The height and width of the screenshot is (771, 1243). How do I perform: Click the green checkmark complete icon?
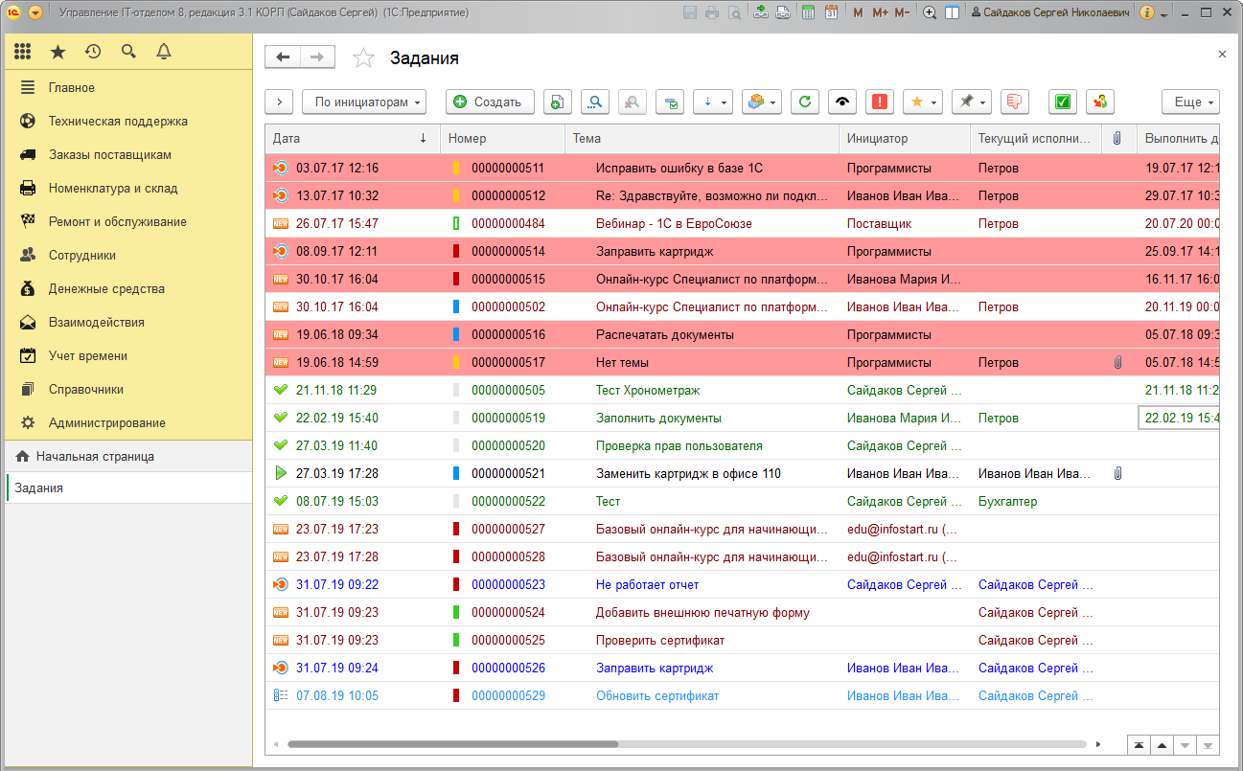click(x=1063, y=102)
